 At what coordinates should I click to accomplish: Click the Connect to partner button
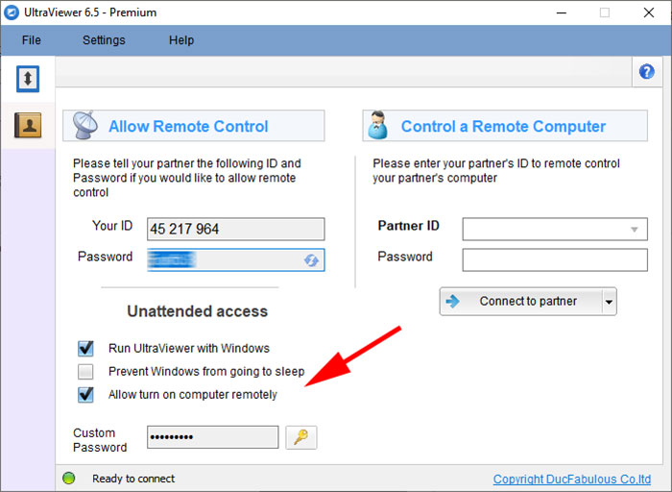519,302
